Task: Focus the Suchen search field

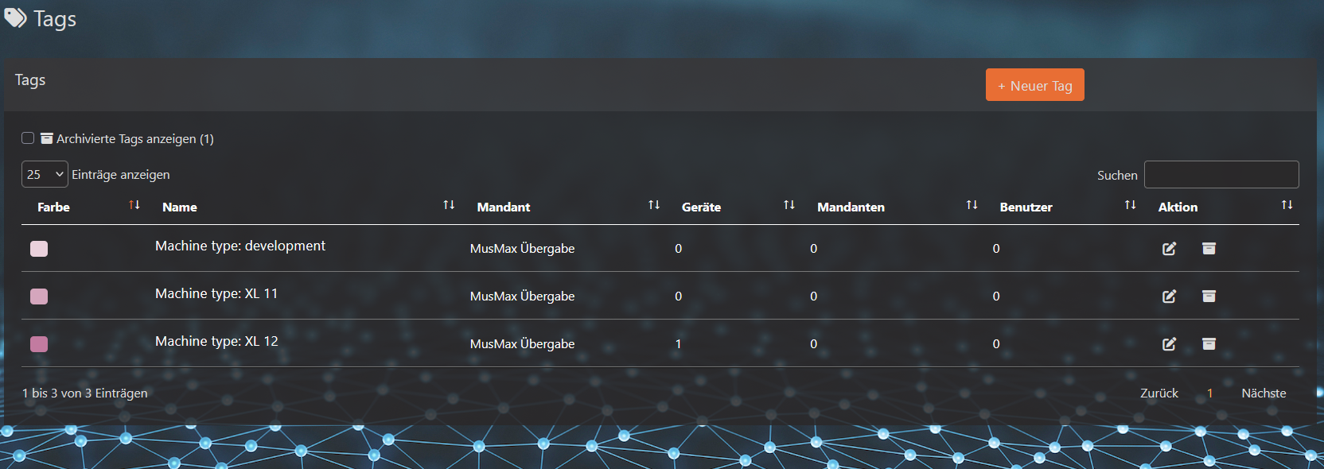Action: click(x=1221, y=175)
